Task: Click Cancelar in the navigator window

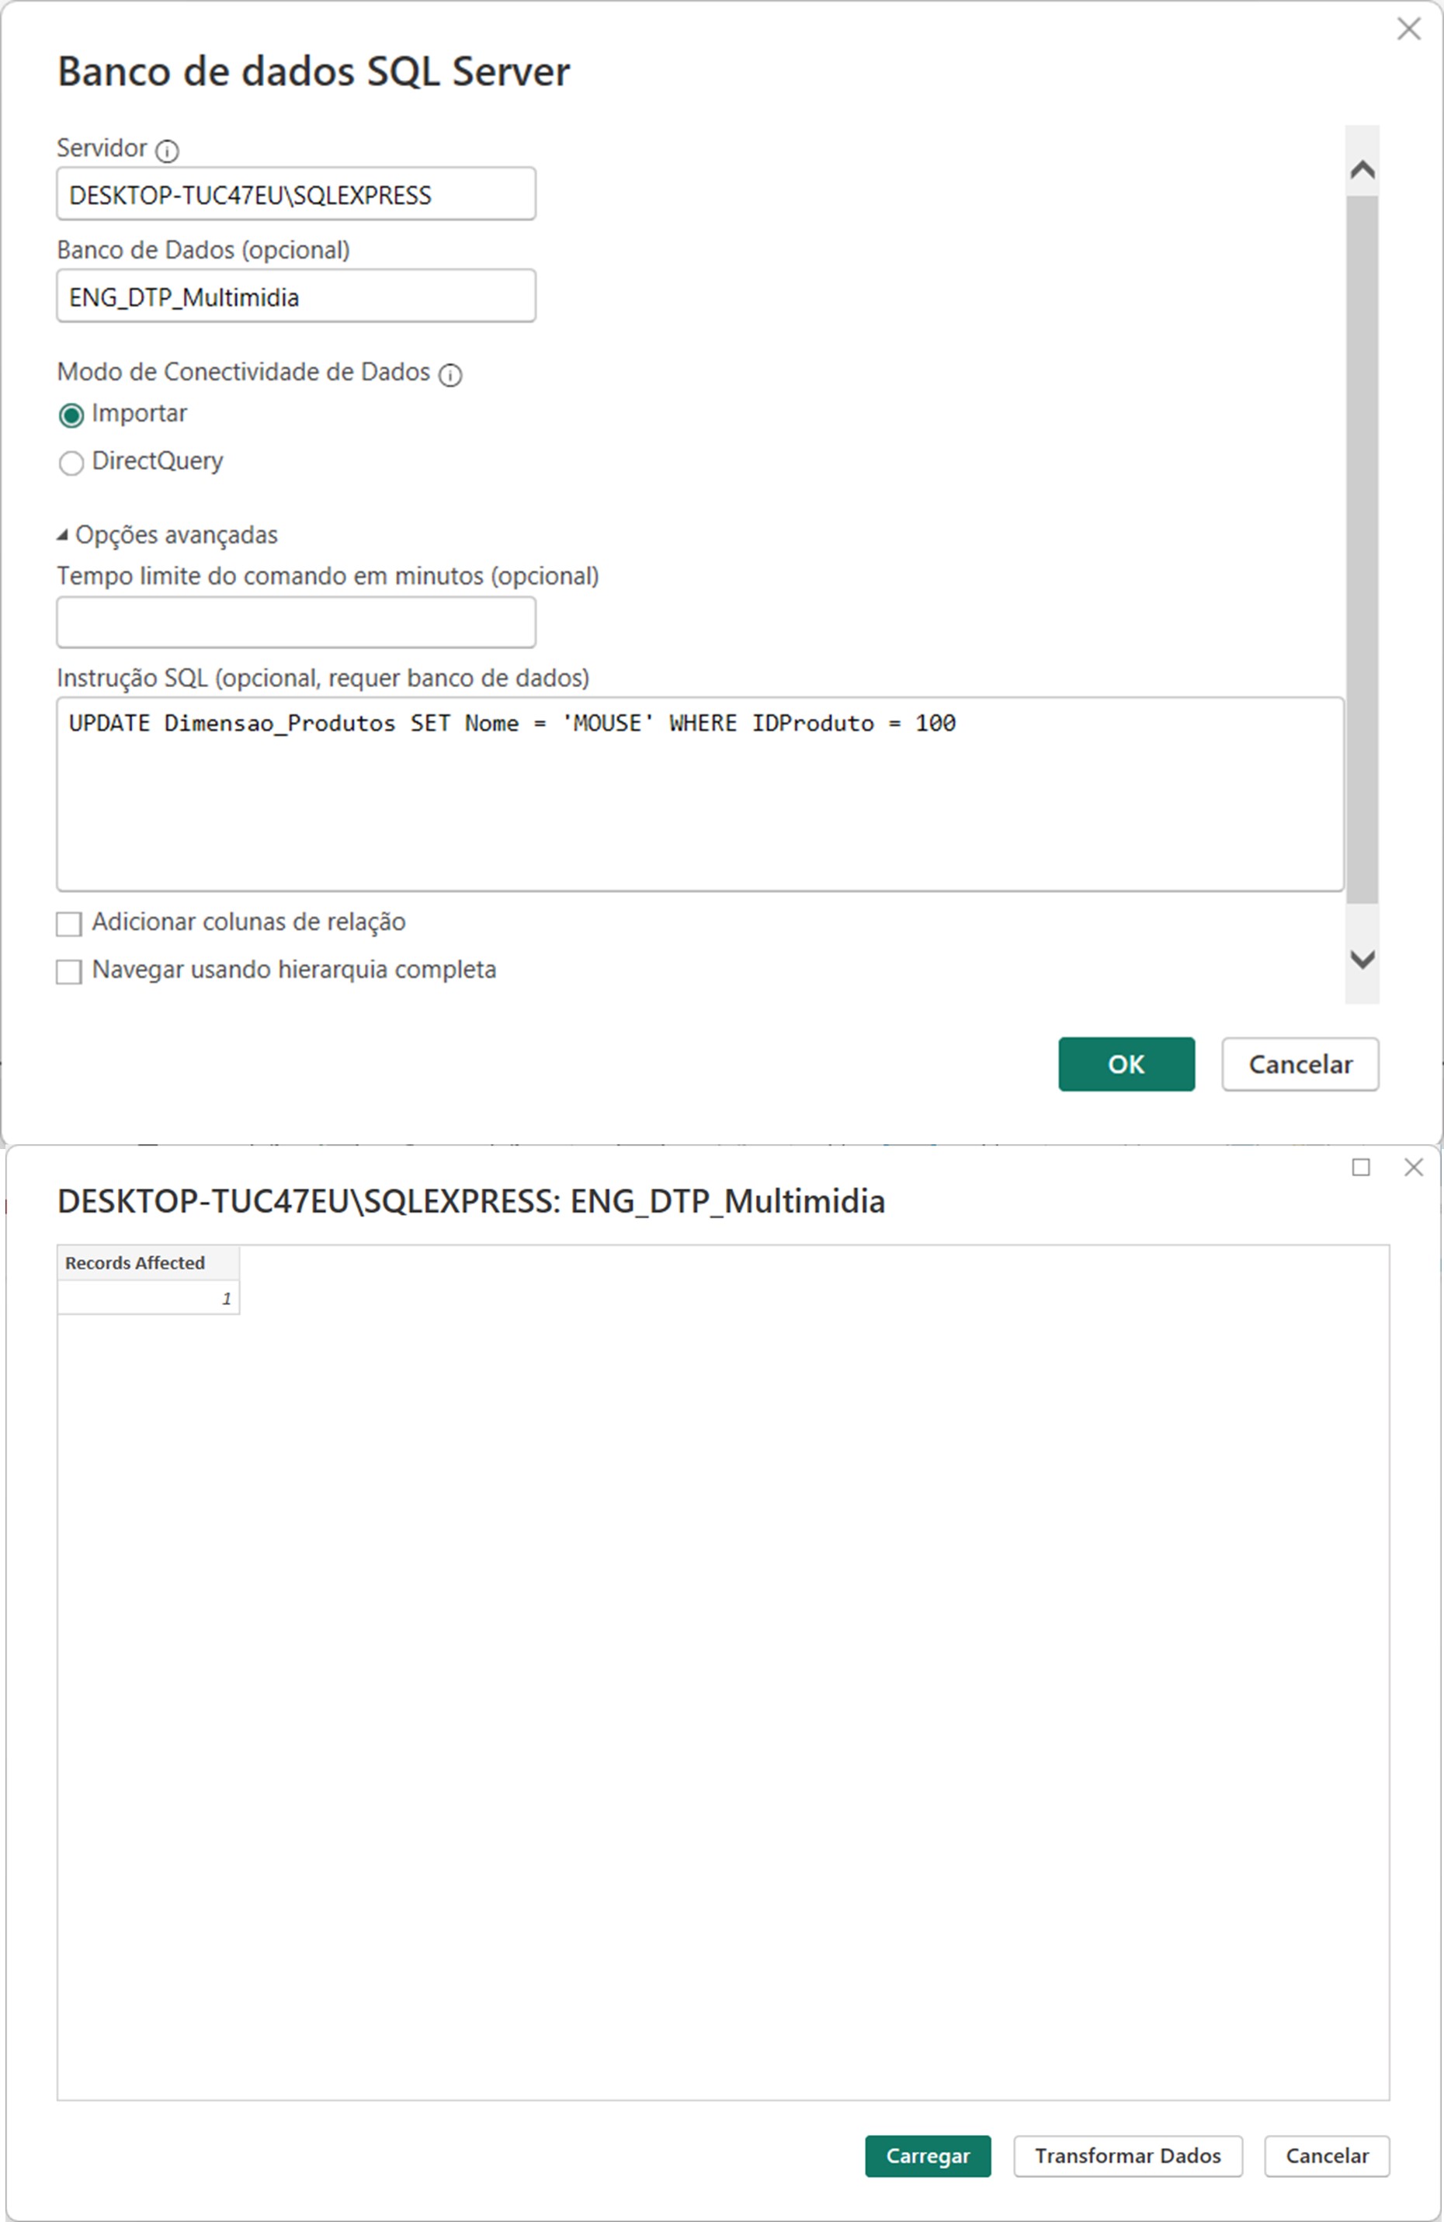Action: point(1327,2156)
